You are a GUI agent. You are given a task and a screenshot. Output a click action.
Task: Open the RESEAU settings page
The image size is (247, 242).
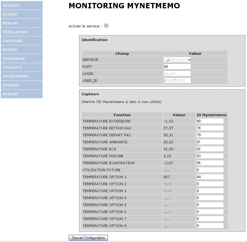(x=22, y=23)
